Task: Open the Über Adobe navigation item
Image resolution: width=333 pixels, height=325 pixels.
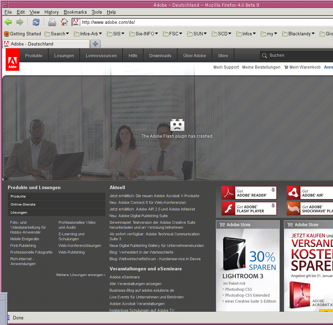Action: pyautogui.click(x=195, y=56)
